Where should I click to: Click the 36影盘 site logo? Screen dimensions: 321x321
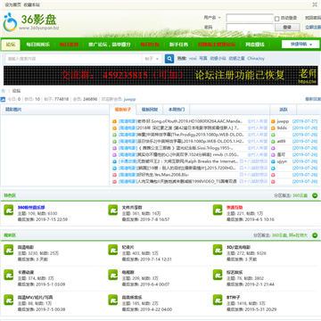31,21
